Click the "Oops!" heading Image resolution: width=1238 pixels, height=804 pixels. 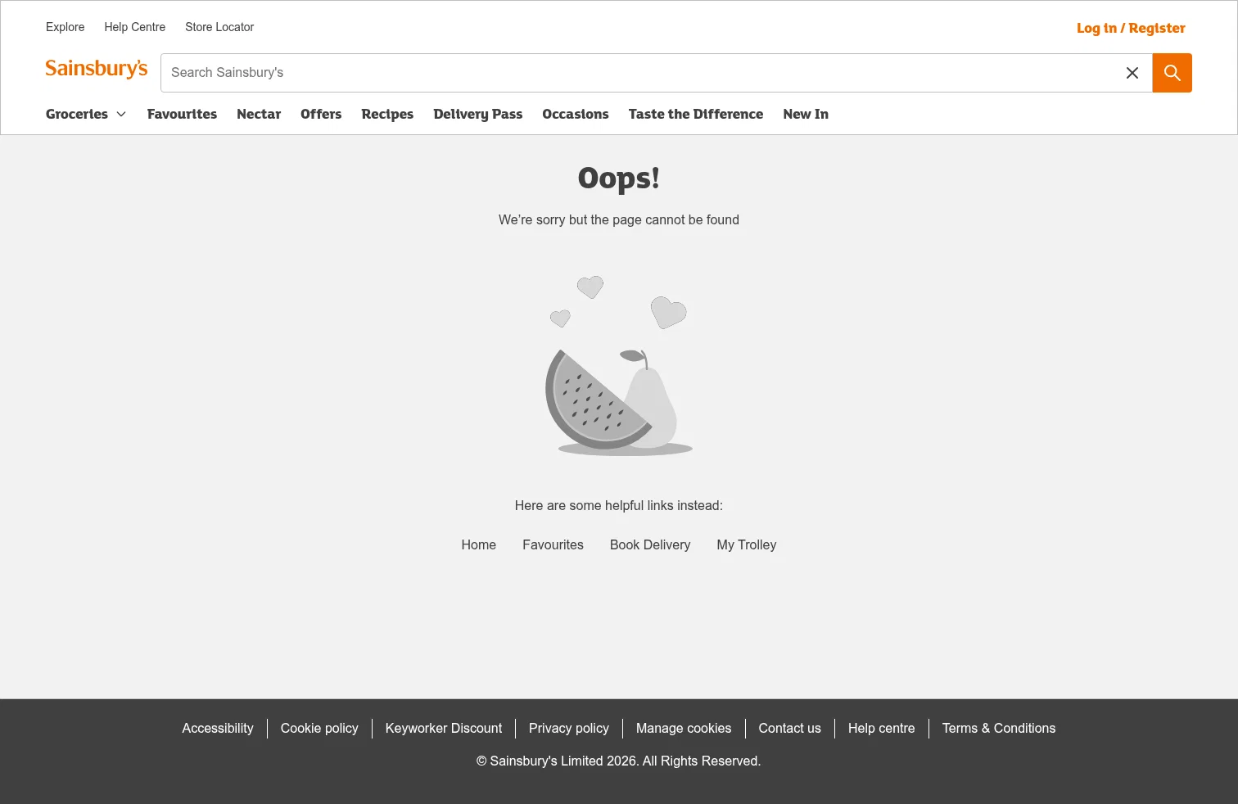619,178
